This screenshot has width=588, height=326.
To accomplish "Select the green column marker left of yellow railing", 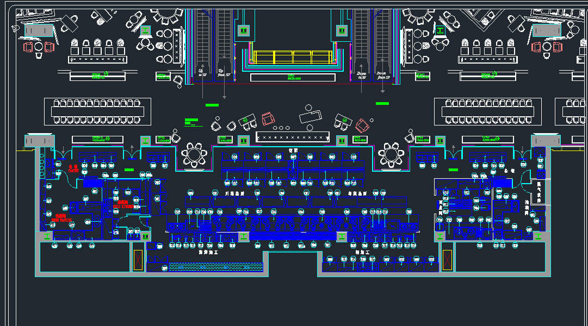I will click(243, 30).
